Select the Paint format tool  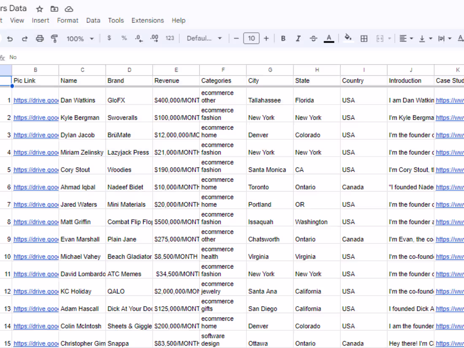coord(54,38)
